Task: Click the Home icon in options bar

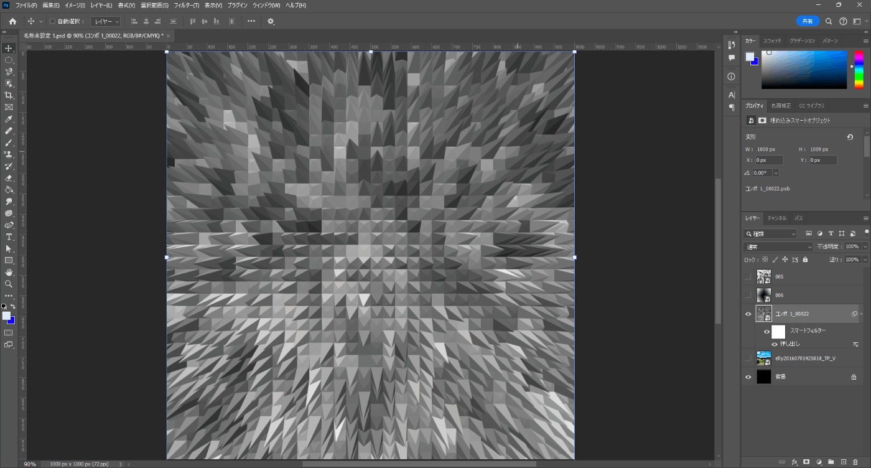Action: click(x=12, y=21)
